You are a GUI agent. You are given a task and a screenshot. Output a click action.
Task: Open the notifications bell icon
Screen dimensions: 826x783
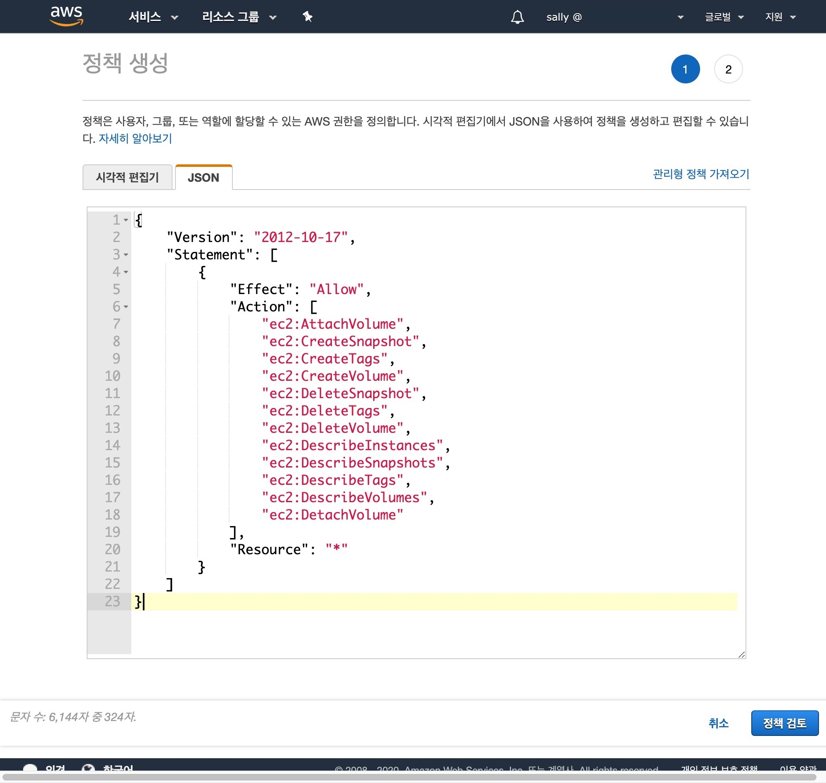tap(517, 17)
